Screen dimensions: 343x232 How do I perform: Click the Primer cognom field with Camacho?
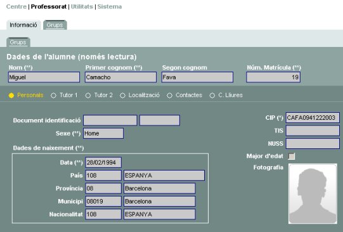point(120,77)
